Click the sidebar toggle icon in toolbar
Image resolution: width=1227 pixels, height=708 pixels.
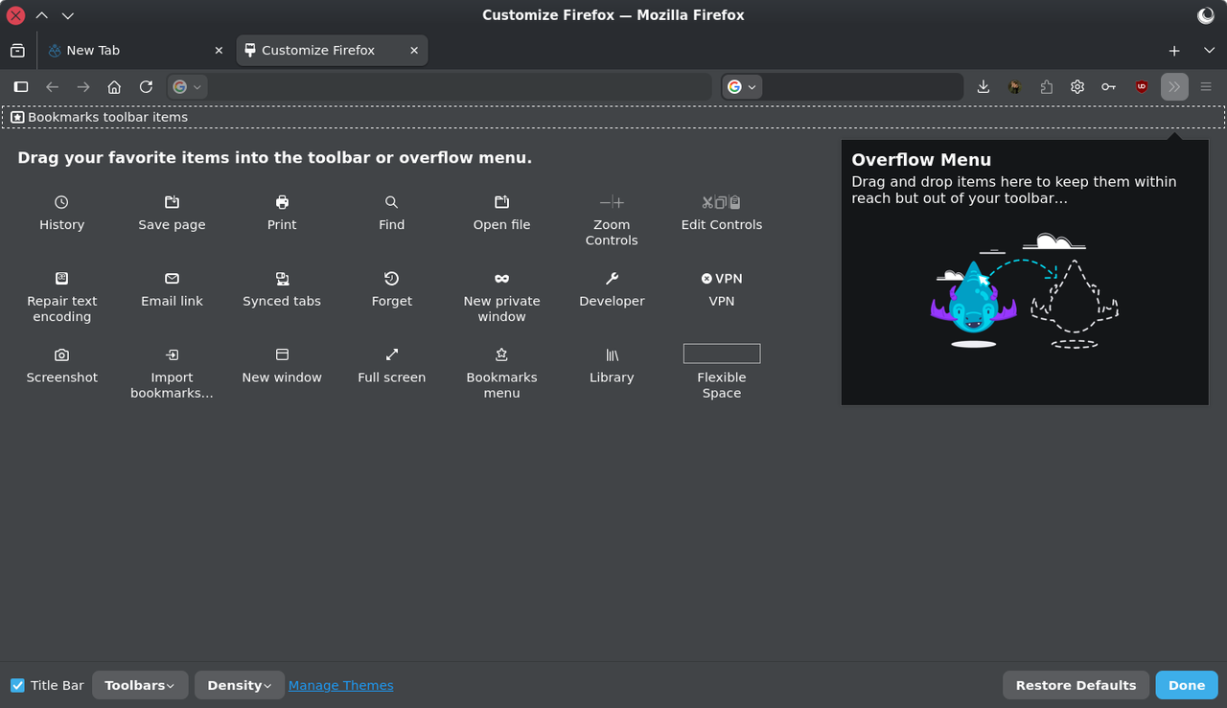(x=21, y=87)
